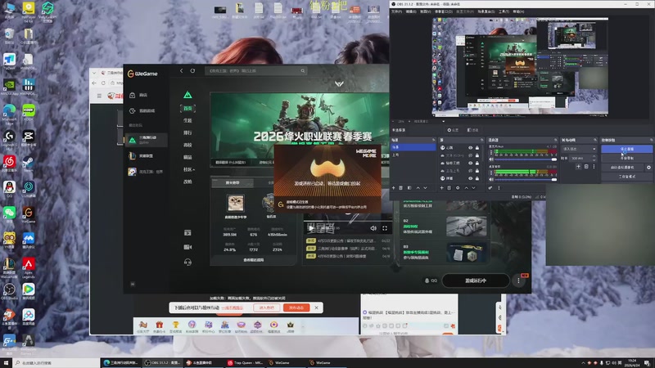
Task: Toggle the lock on the 心跳 source
Action: 477,148
